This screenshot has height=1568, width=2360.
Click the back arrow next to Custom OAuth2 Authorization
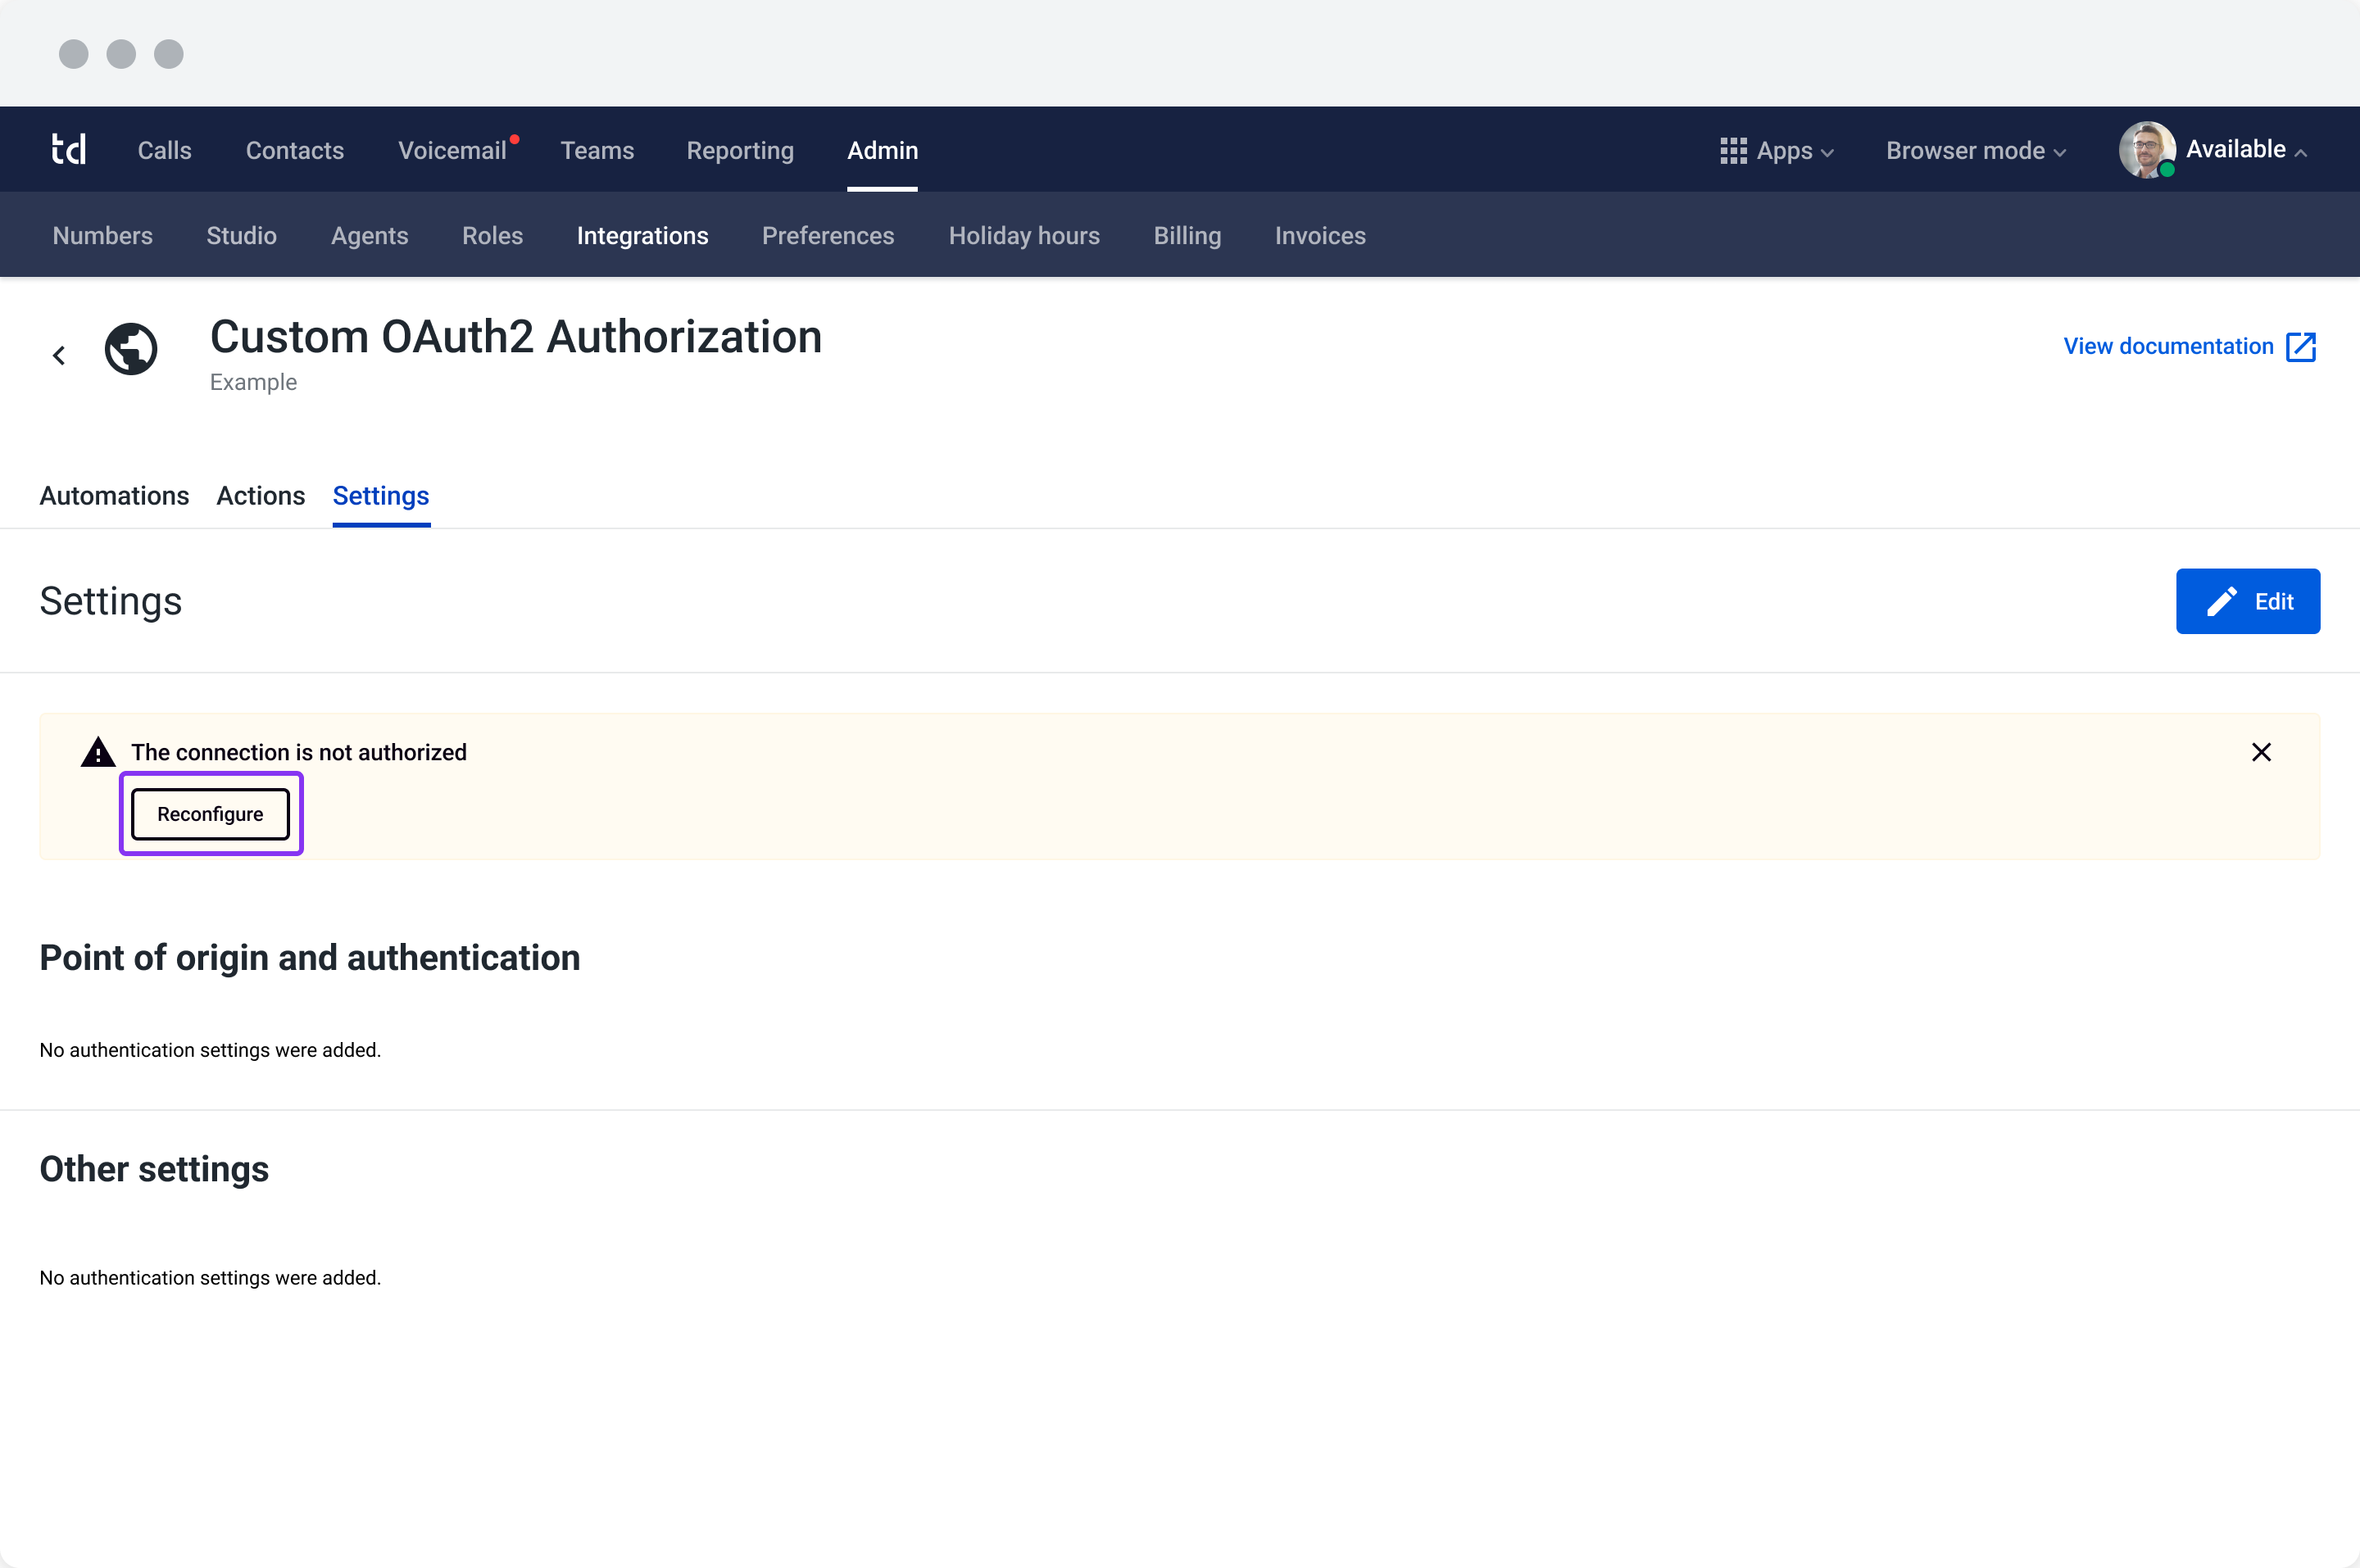click(x=58, y=354)
